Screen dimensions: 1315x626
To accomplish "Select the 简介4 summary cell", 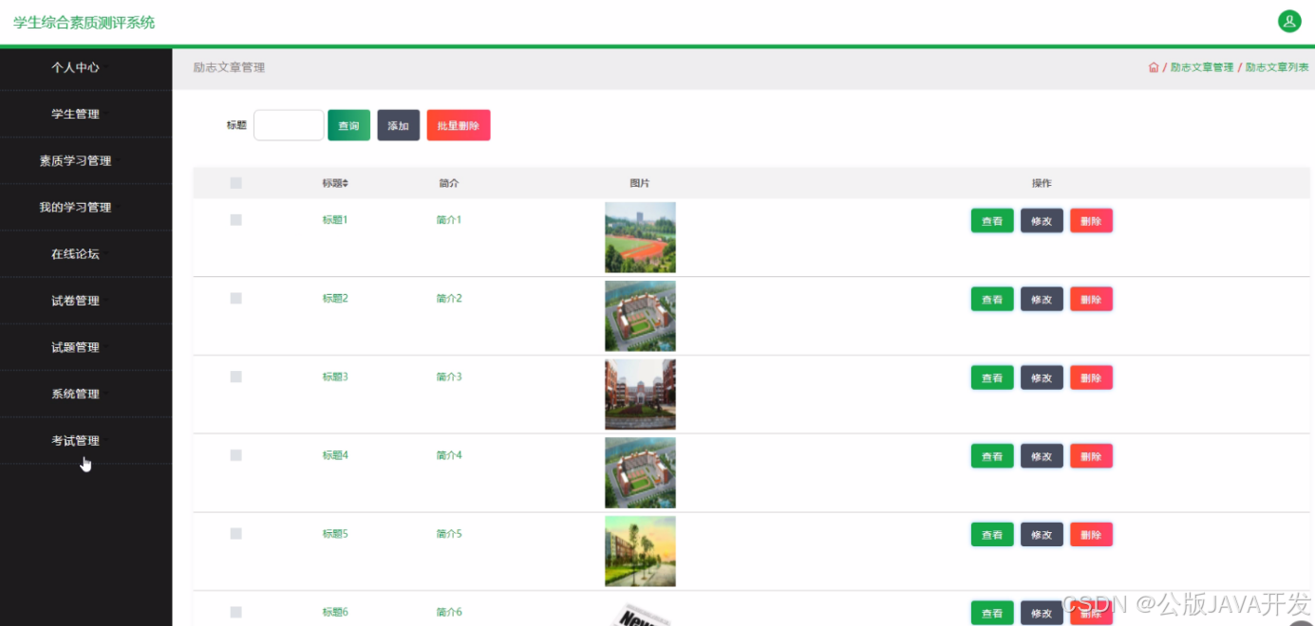I will [x=449, y=455].
